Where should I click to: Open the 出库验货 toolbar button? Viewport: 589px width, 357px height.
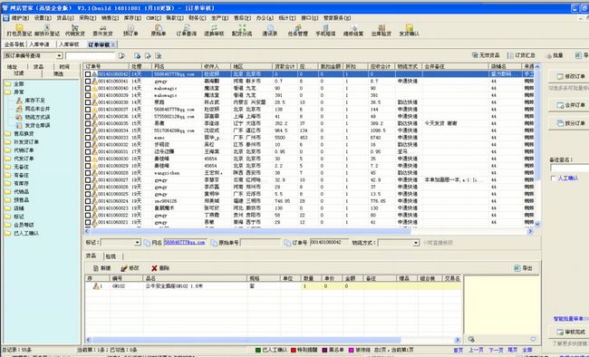381,30
